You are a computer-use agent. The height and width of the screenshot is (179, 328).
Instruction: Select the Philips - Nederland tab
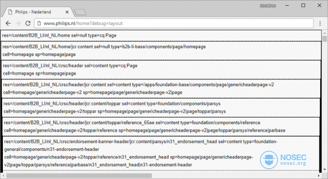tap(38, 12)
